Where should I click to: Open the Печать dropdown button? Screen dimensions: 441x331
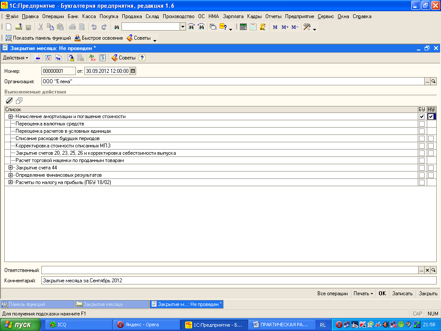(363, 294)
